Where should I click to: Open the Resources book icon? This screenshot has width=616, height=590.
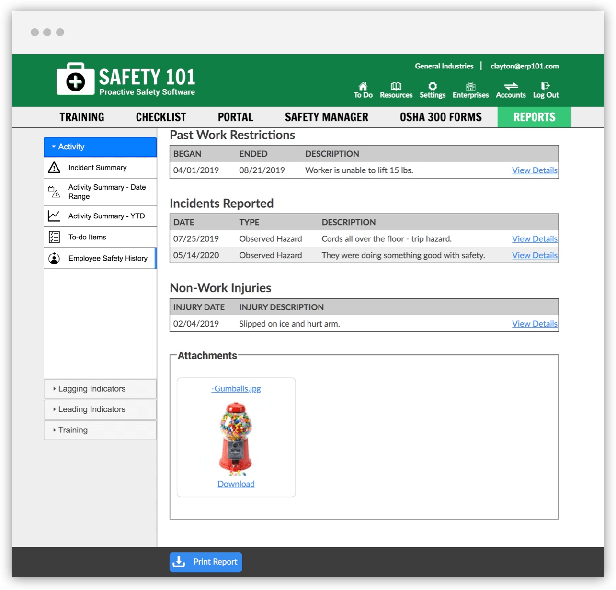[x=396, y=86]
